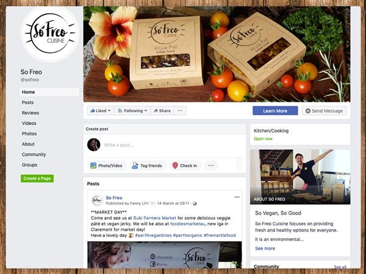Open the Following dropdown
The width and height of the screenshot is (366, 274).
point(132,111)
